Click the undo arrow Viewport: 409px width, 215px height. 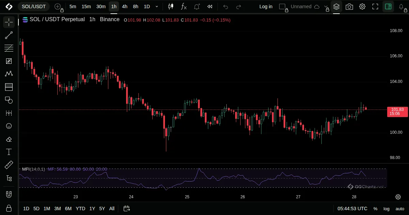point(226,6)
